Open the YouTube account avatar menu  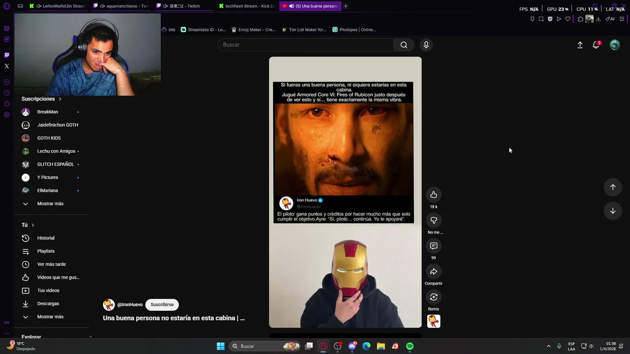tap(615, 45)
